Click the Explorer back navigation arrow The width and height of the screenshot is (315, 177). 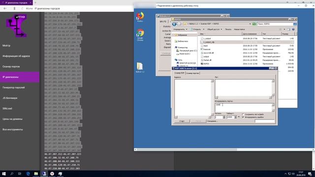[174, 24]
